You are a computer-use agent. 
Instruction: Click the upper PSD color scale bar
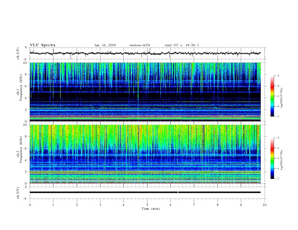[272, 96]
